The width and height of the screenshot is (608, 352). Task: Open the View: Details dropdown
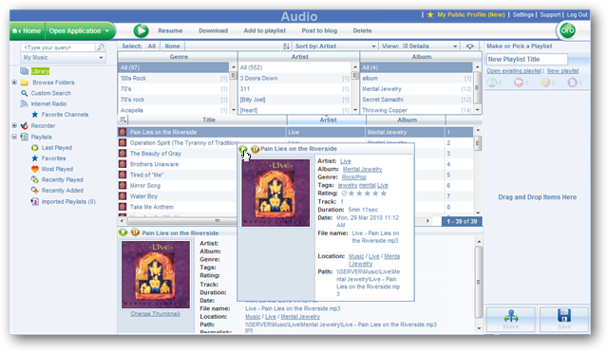tap(420, 46)
